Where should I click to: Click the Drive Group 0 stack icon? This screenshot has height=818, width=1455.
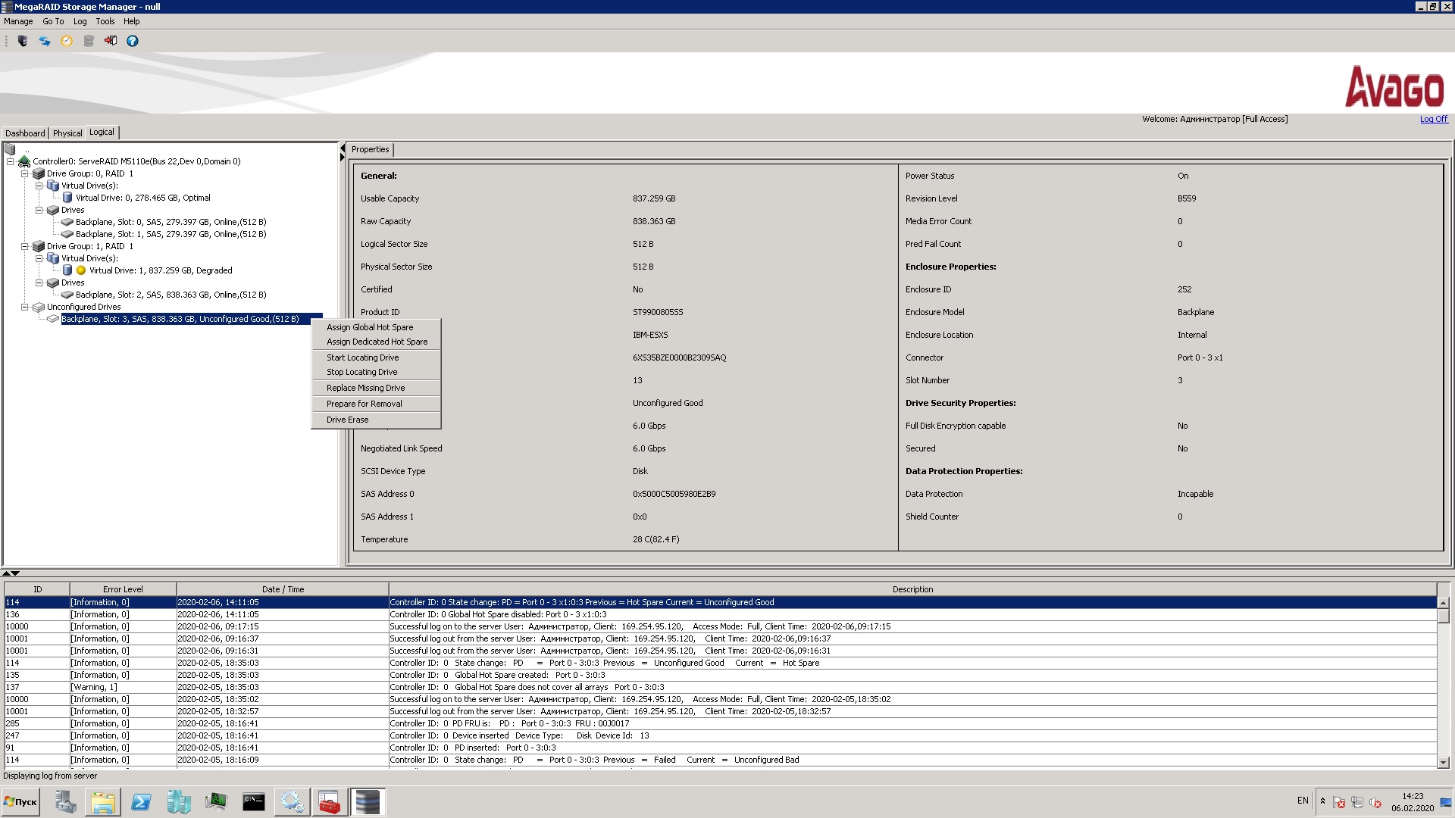[x=39, y=173]
